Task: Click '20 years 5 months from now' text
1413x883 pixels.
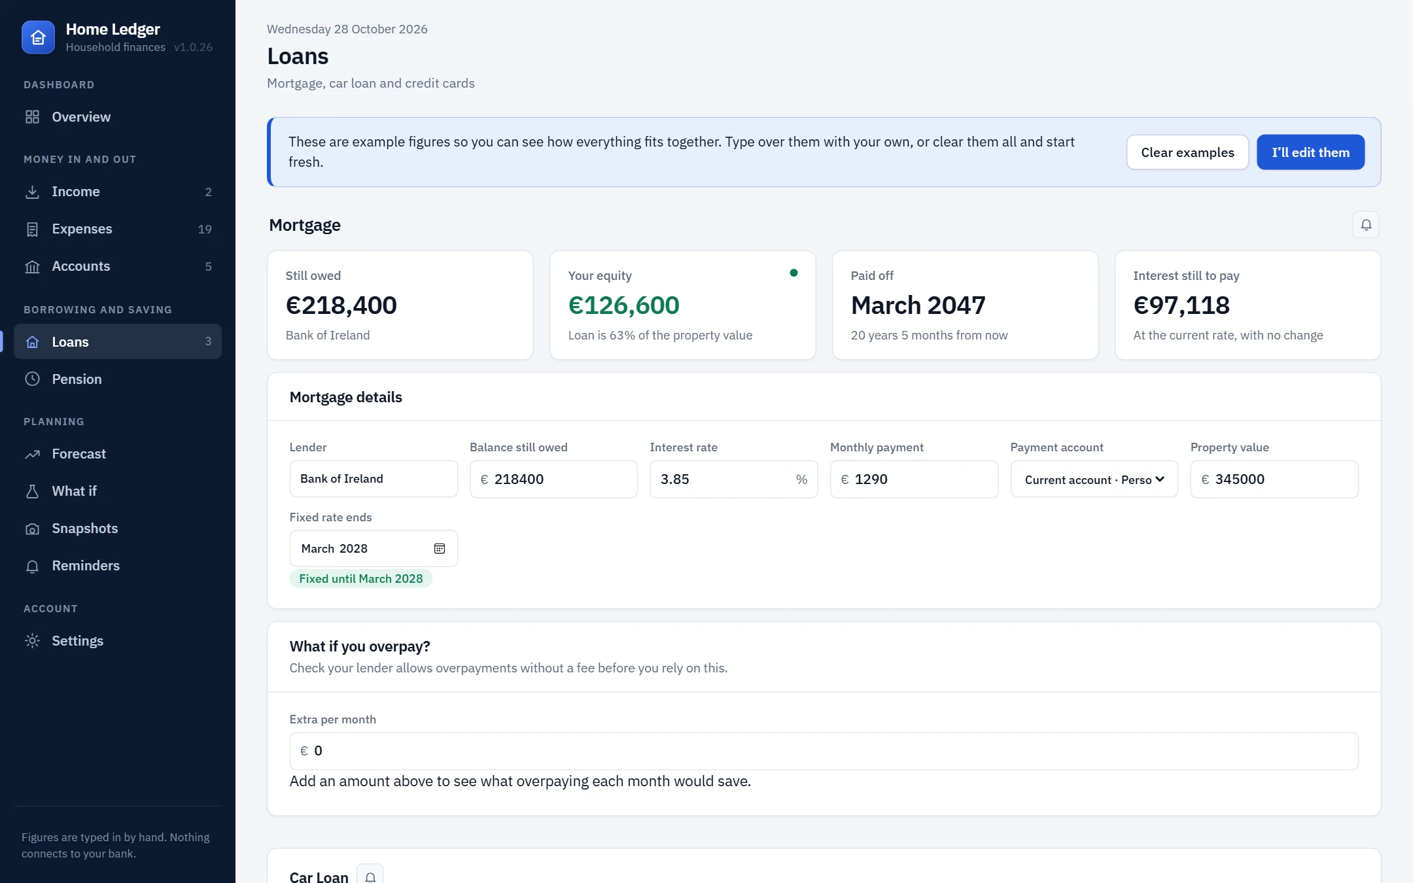Action: pos(929,336)
